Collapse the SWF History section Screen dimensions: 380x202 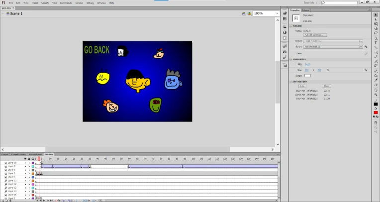coord(291,81)
